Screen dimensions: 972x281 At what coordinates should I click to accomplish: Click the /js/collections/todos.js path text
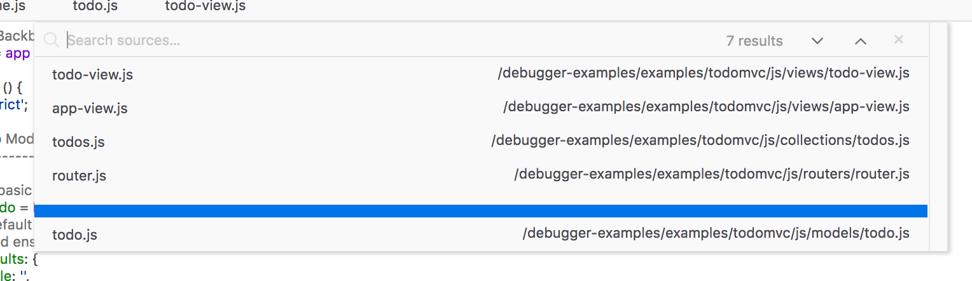coord(700,140)
